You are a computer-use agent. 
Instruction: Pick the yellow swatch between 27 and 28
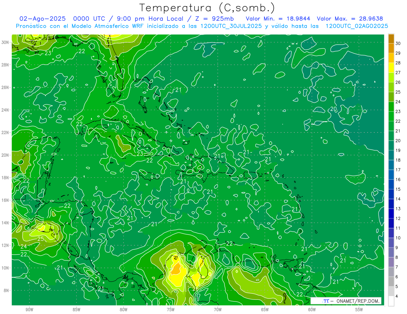point(391,68)
